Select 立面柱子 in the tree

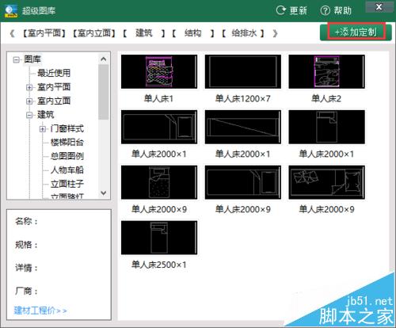[67, 184]
